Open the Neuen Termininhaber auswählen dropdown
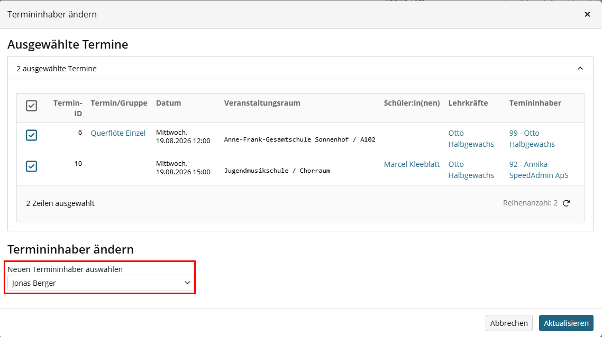The height and width of the screenshot is (337, 602). click(100, 283)
